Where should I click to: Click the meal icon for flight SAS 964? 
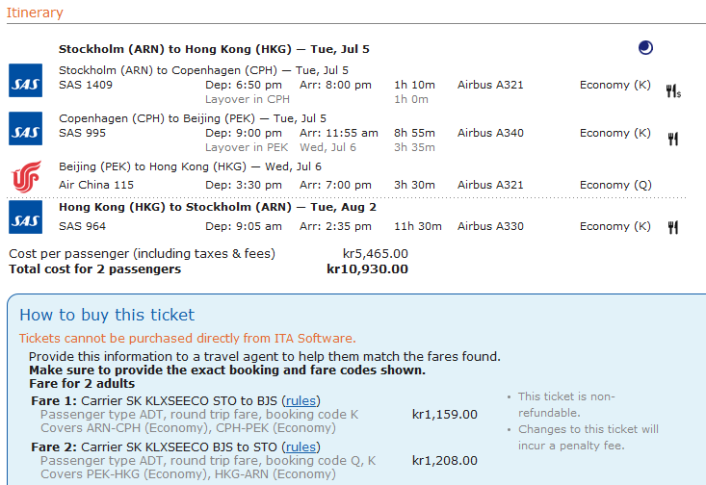coord(673,227)
